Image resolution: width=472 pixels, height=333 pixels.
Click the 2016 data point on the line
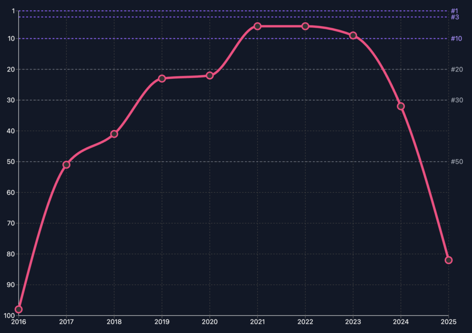click(x=18, y=309)
